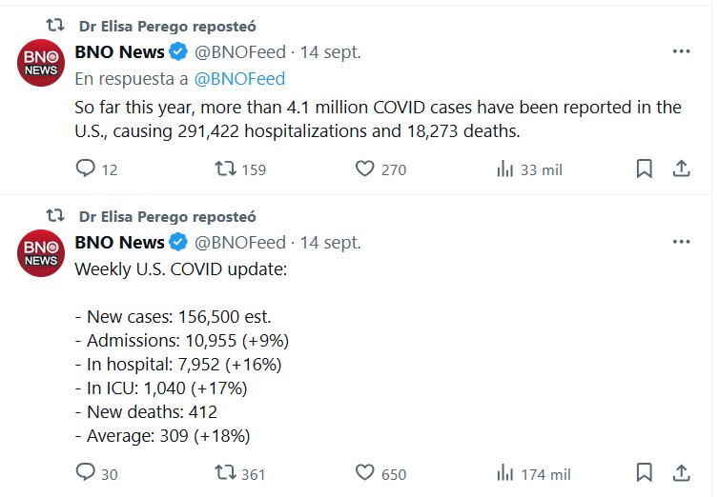View analytics showing 174 mil views
This screenshot has width=719, height=497.
(505, 473)
